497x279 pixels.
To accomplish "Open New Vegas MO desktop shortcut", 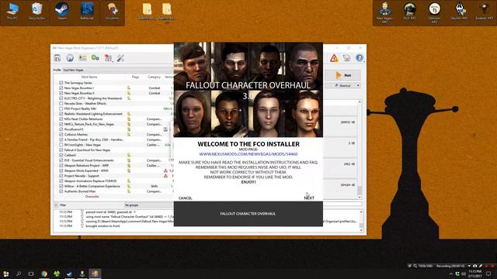I will pos(385,12).
